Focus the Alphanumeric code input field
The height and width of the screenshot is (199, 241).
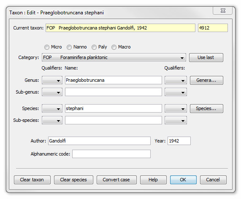click(111, 154)
